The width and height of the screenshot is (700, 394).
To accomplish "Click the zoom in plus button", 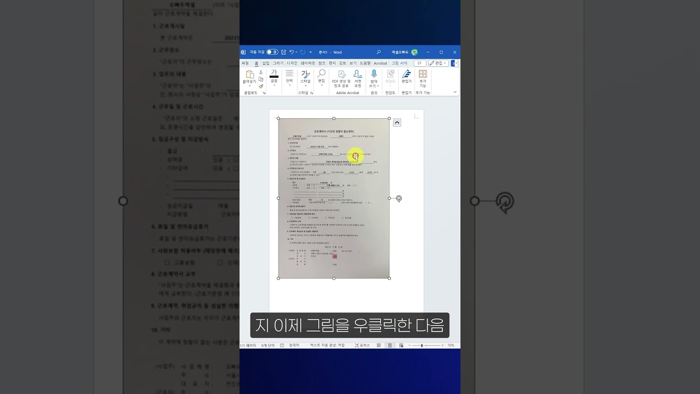I will (x=443, y=345).
